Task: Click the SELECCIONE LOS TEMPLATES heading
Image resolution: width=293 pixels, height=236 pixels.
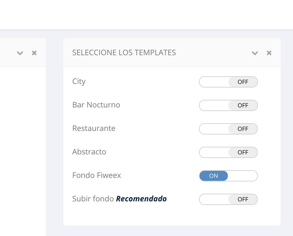Action: click(x=124, y=53)
